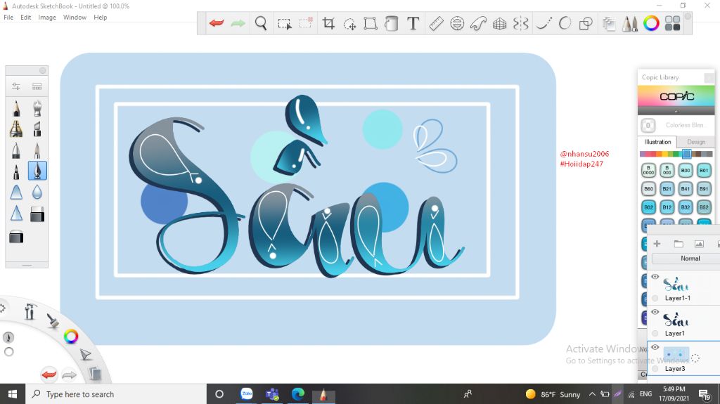Open the Color Editor wheel in toolbar

[651, 23]
